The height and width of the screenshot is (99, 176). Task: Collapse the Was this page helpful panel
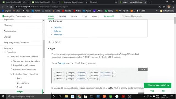(168, 85)
